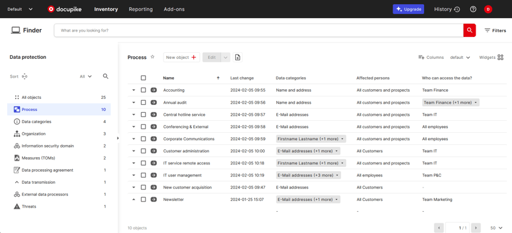
Task: Check the Central hotline service checkbox
Action: [x=144, y=115]
